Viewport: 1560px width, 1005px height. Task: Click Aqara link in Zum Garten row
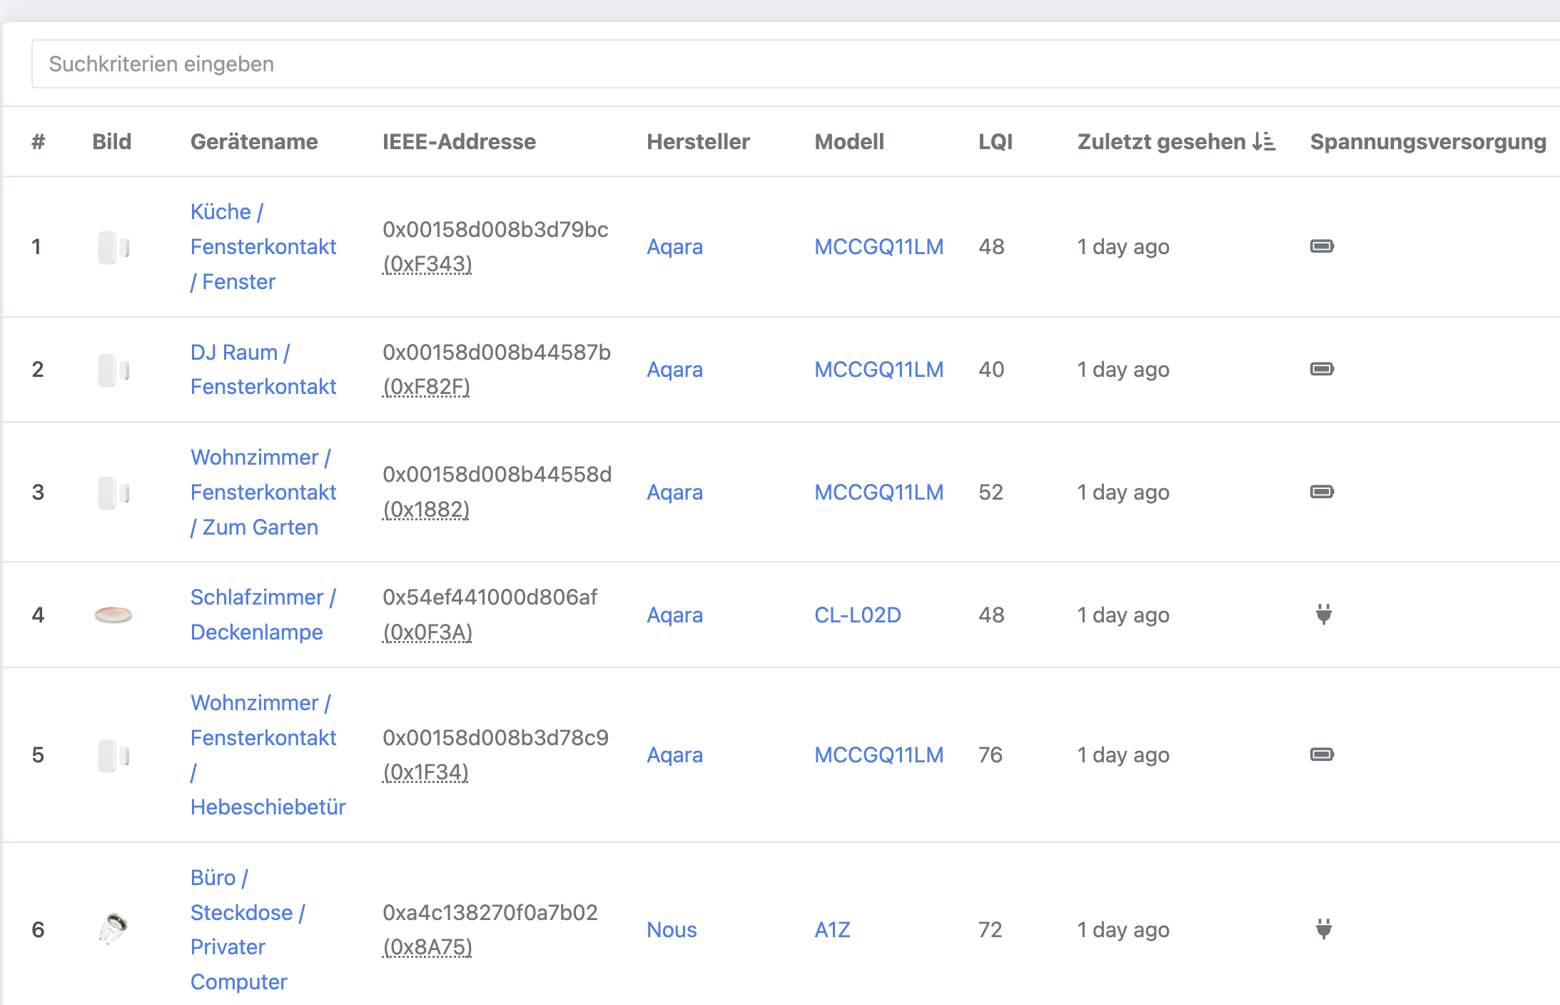coord(674,492)
